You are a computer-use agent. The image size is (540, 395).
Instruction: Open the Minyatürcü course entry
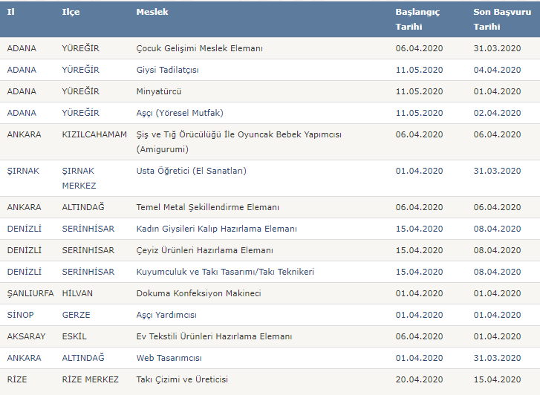159,91
